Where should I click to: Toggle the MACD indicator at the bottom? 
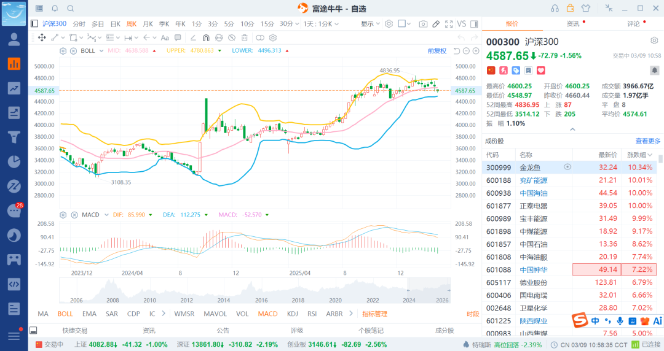267,314
